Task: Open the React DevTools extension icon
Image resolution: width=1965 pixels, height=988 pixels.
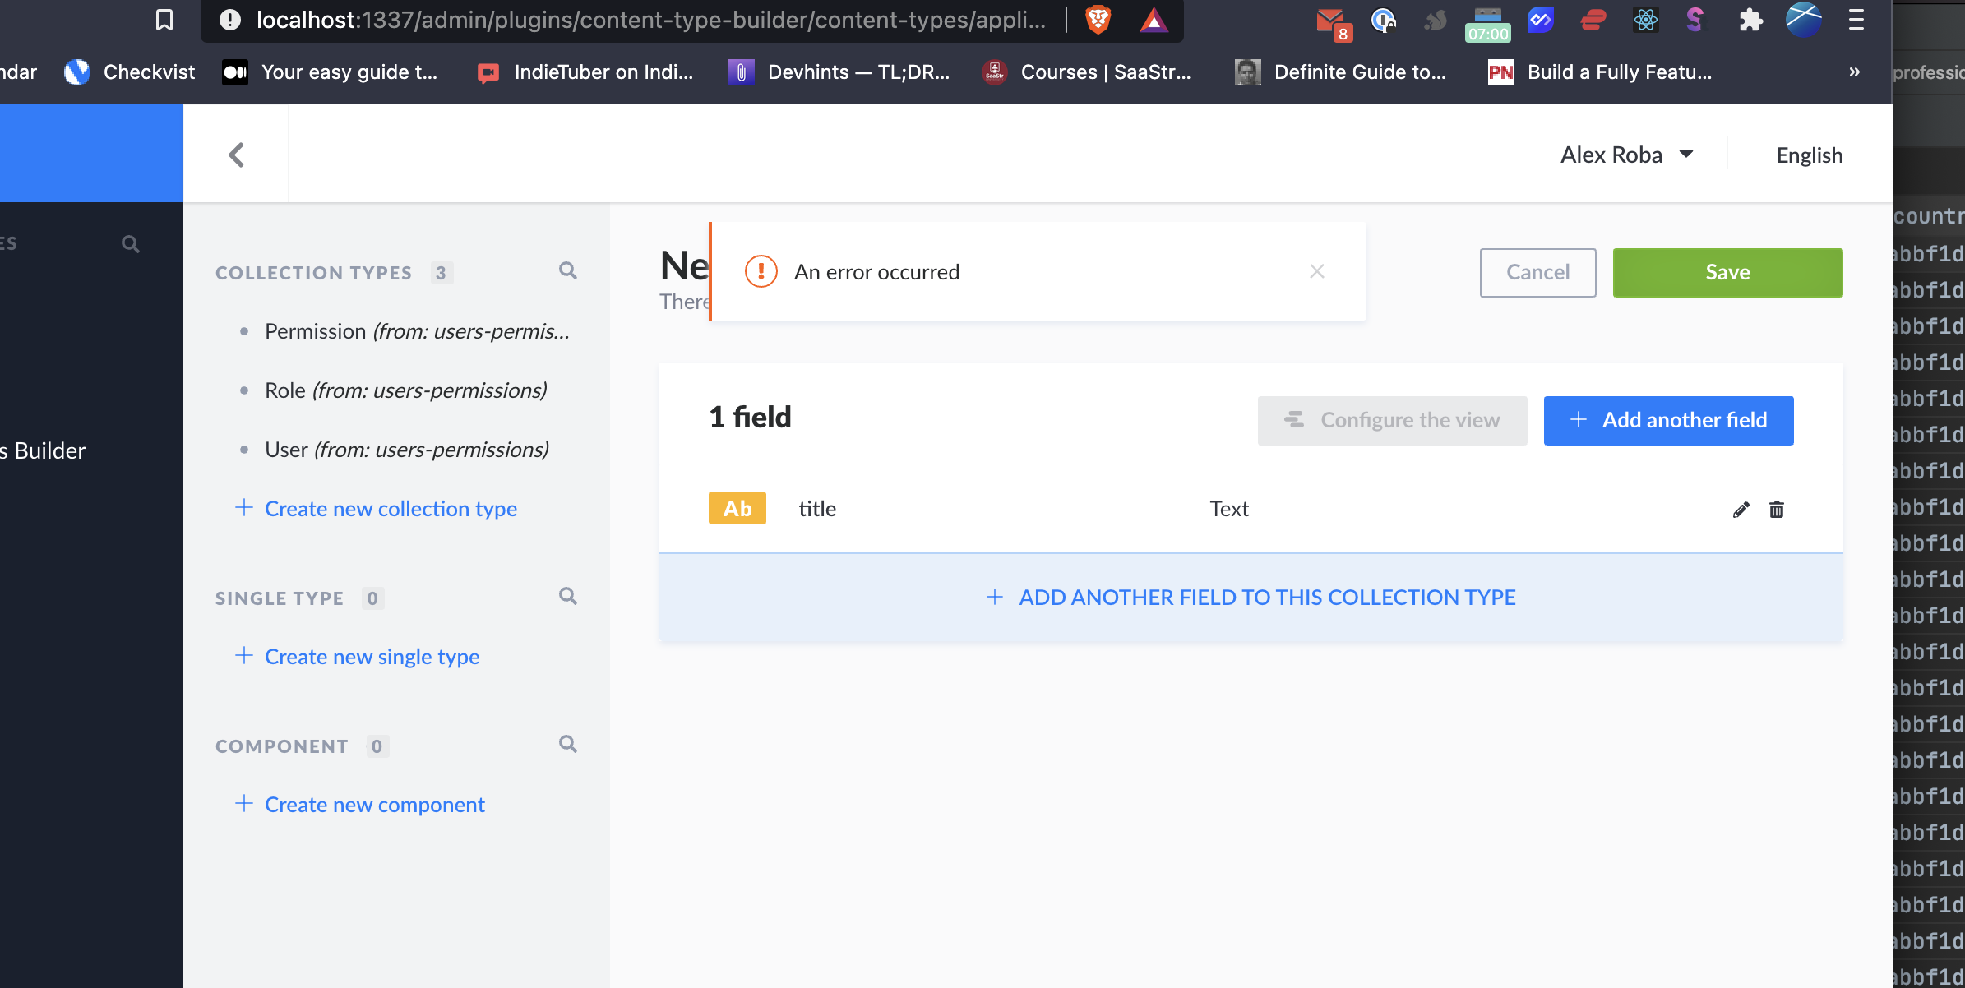Action: tap(1646, 20)
